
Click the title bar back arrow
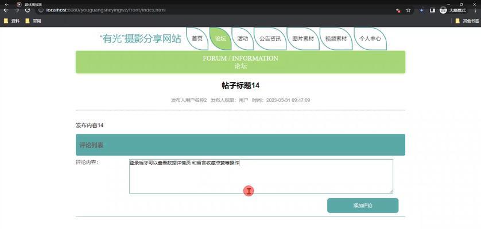(x=6, y=4)
